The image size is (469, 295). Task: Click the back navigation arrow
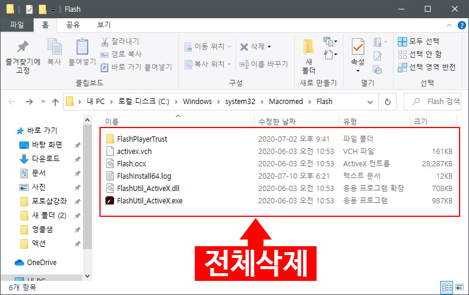pyautogui.click(x=12, y=102)
